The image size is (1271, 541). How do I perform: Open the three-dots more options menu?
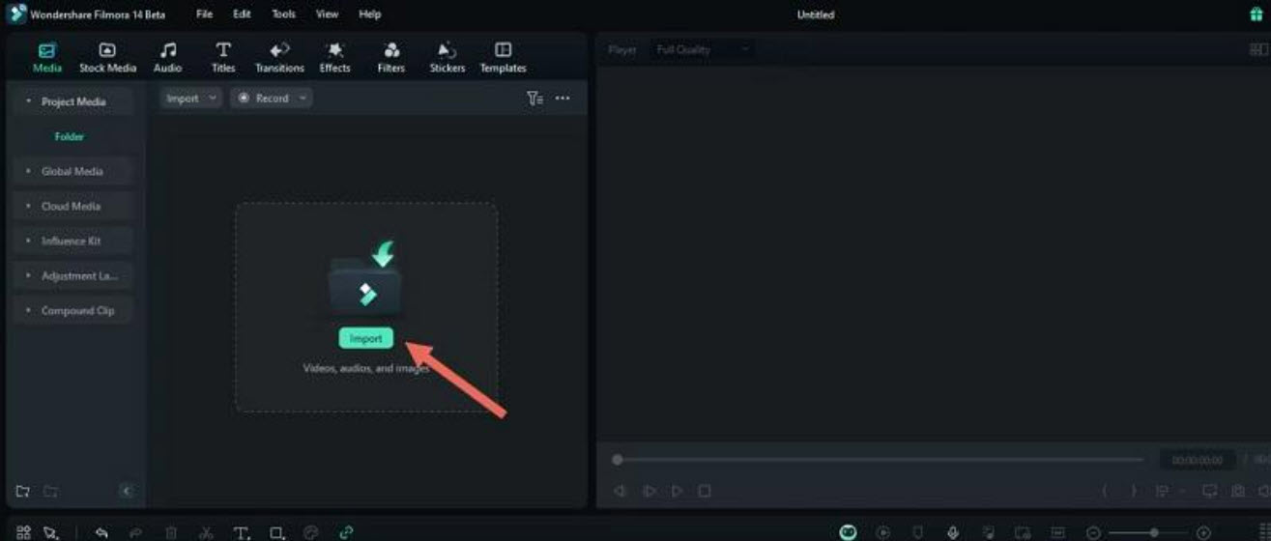563,99
